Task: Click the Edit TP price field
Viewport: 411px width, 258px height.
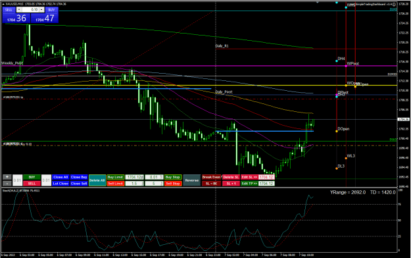Action: click(266, 184)
